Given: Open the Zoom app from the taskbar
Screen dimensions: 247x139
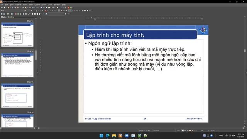Looking at the screenshot, I should click(x=127, y=136).
